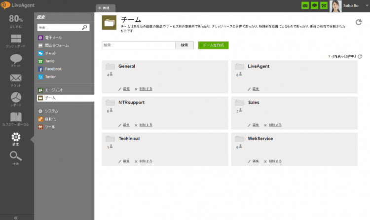
Task: Open the green phone status icon
Action: click(x=324, y=5)
